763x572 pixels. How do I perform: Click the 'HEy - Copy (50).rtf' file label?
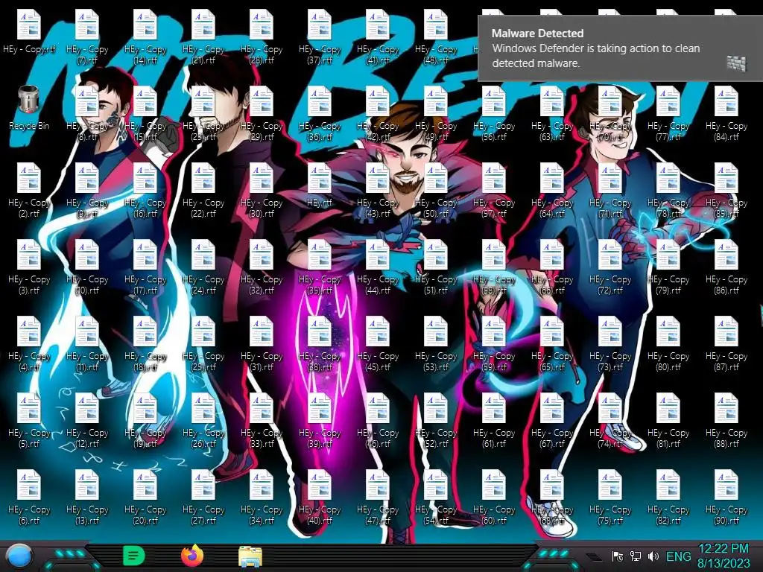[435, 208]
